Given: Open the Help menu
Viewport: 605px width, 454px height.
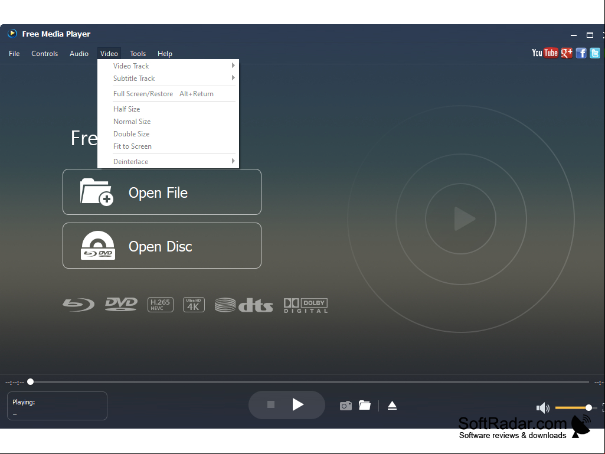Looking at the screenshot, I should pyautogui.click(x=165, y=53).
